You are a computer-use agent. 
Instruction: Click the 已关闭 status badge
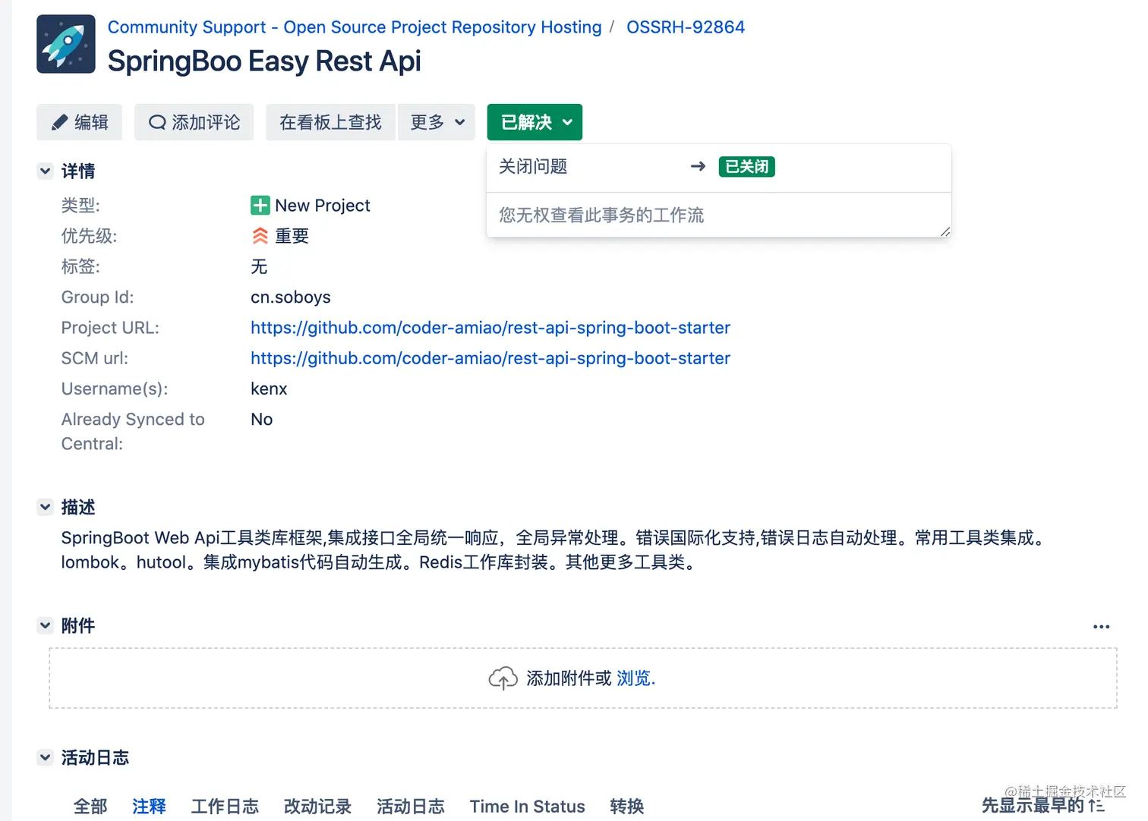click(746, 167)
